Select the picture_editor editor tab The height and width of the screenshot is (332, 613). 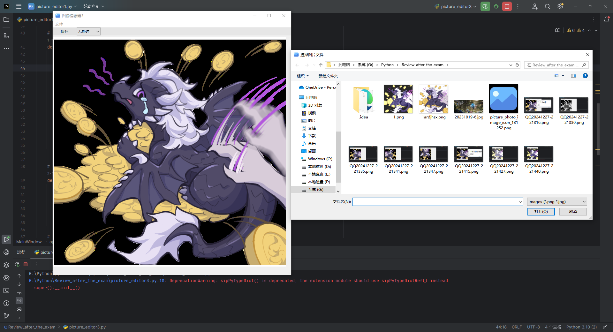[x=34, y=19]
